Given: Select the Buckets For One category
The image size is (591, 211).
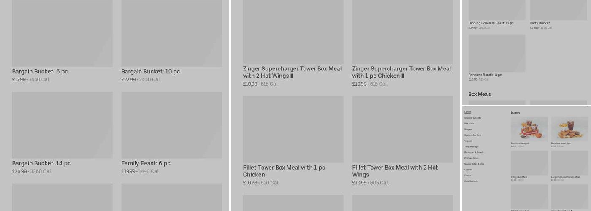Looking at the screenshot, I should coord(472,135).
